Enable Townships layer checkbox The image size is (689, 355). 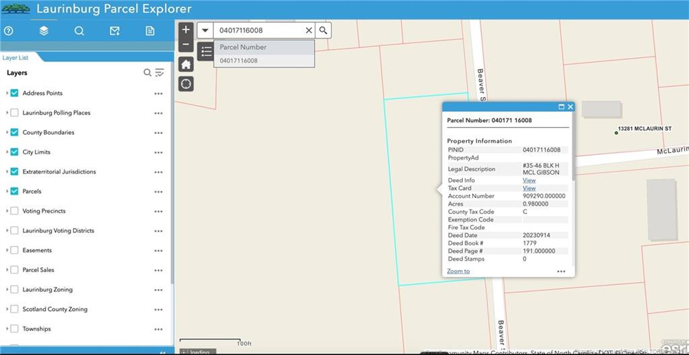point(15,329)
